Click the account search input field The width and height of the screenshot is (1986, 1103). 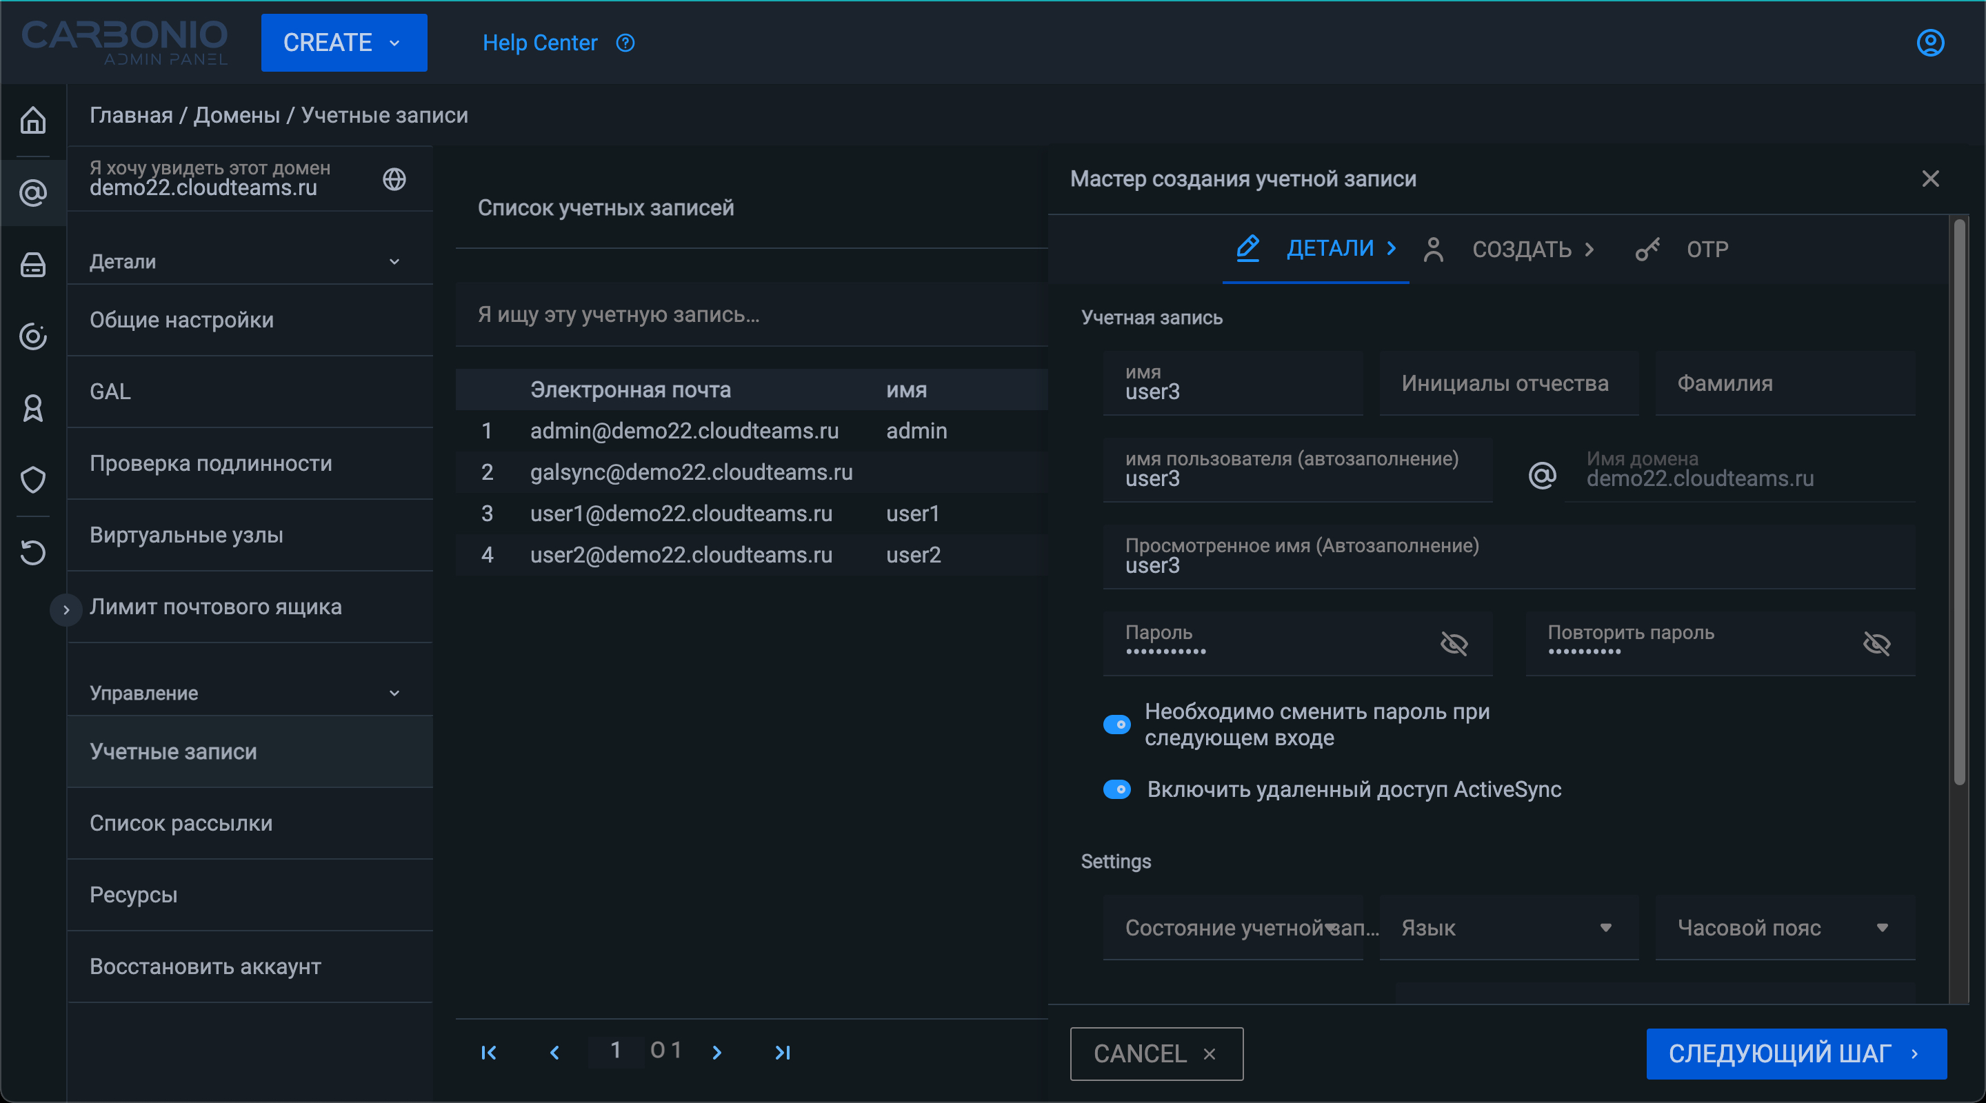pyautogui.click(x=751, y=314)
